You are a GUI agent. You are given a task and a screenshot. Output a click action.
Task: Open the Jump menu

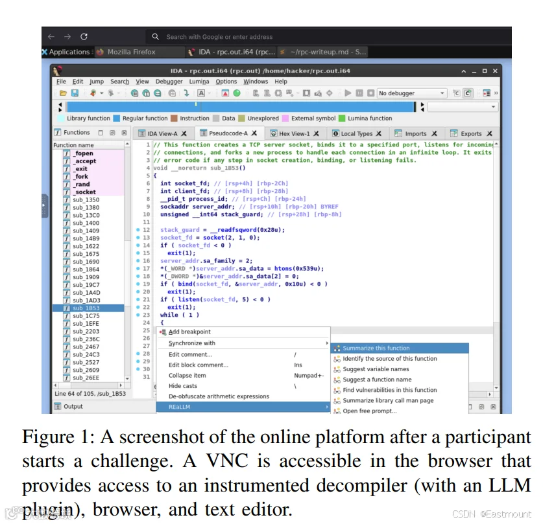click(x=97, y=82)
